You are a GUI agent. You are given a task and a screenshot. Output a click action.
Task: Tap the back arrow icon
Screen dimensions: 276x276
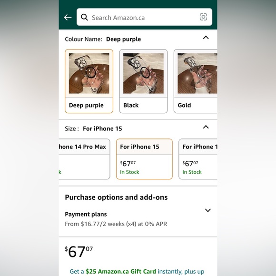[x=68, y=18]
